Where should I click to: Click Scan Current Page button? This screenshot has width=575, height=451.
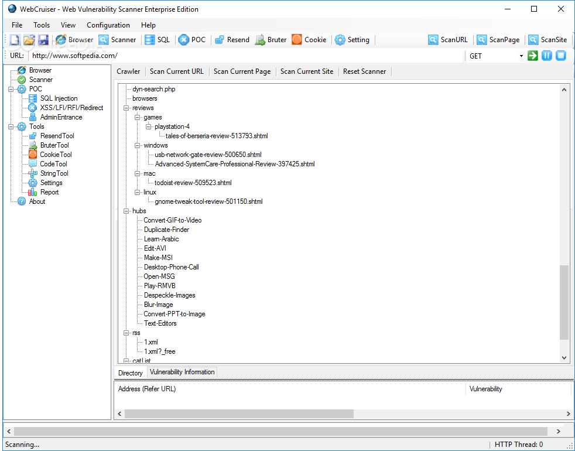point(242,71)
